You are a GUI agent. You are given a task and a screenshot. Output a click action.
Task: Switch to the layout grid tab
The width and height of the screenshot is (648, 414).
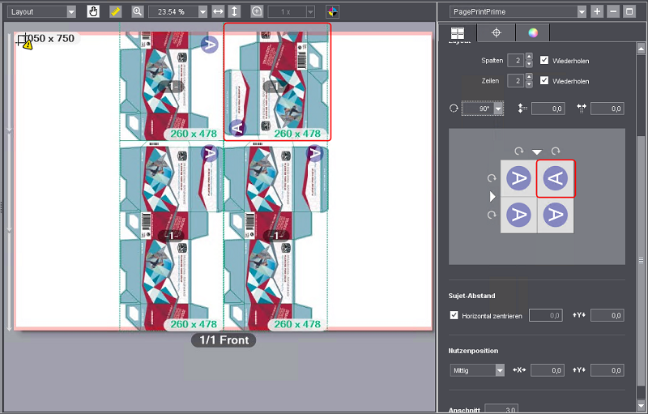click(458, 32)
